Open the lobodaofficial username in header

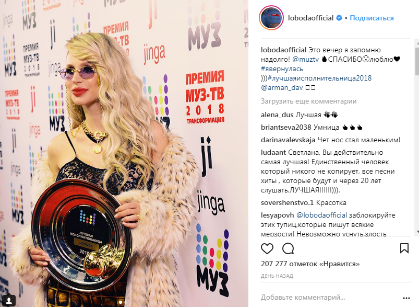(x=310, y=18)
